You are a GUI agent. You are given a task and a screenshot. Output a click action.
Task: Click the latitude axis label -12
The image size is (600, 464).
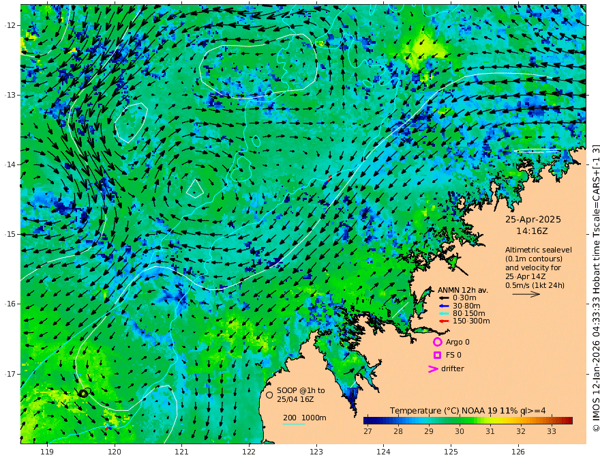coord(10,25)
